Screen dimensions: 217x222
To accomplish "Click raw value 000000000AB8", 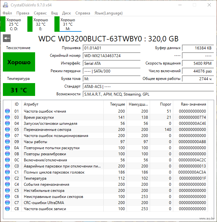I will [x=192, y=142].
